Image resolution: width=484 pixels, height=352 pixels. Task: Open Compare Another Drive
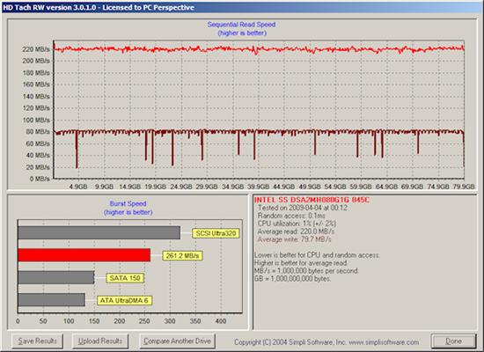pyautogui.click(x=177, y=341)
